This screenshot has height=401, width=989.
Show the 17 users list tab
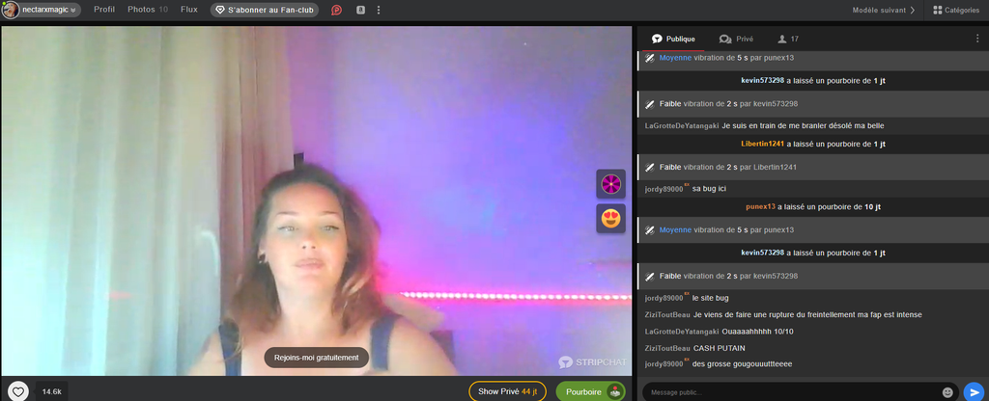pyautogui.click(x=788, y=39)
